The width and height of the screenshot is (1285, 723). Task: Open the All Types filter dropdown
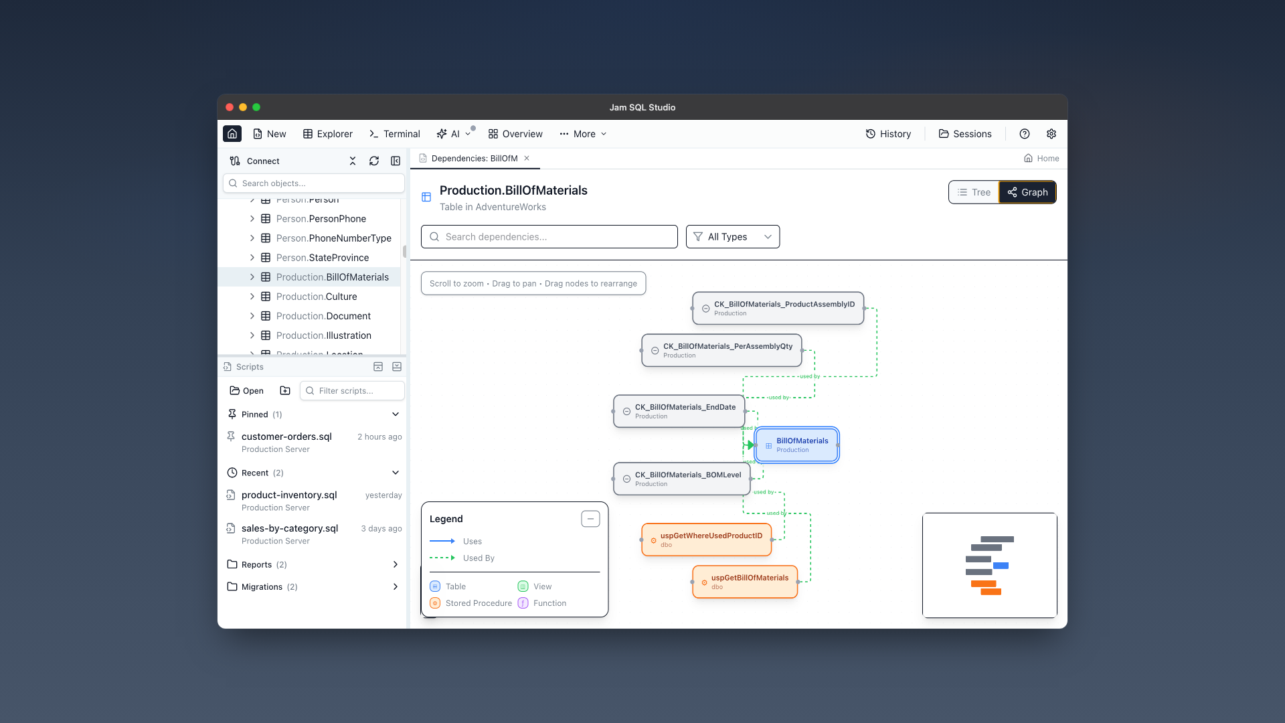pyautogui.click(x=732, y=236)
